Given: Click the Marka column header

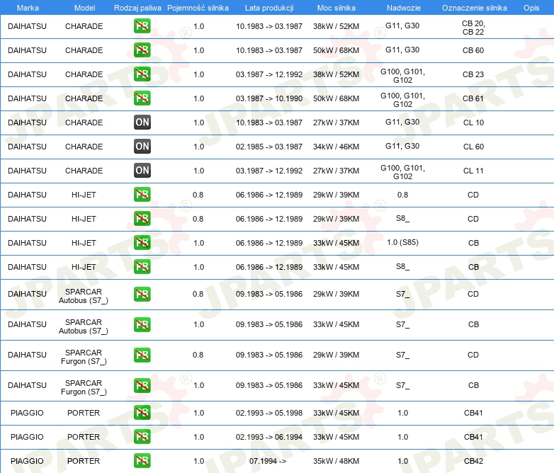Looking at the screenshot, I should pyautogui.click(x=27, y=8).
